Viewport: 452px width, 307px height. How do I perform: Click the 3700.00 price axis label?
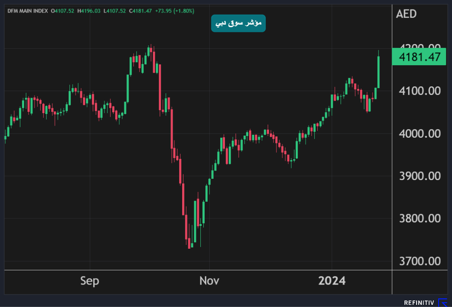(420, 261)
